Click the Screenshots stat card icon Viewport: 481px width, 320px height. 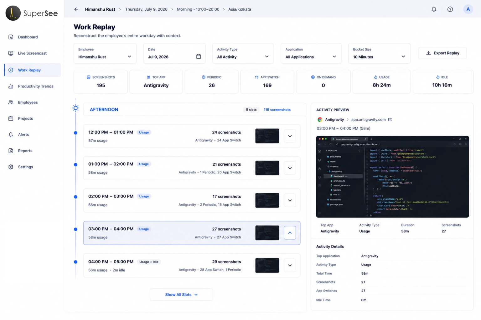point(89,77)
